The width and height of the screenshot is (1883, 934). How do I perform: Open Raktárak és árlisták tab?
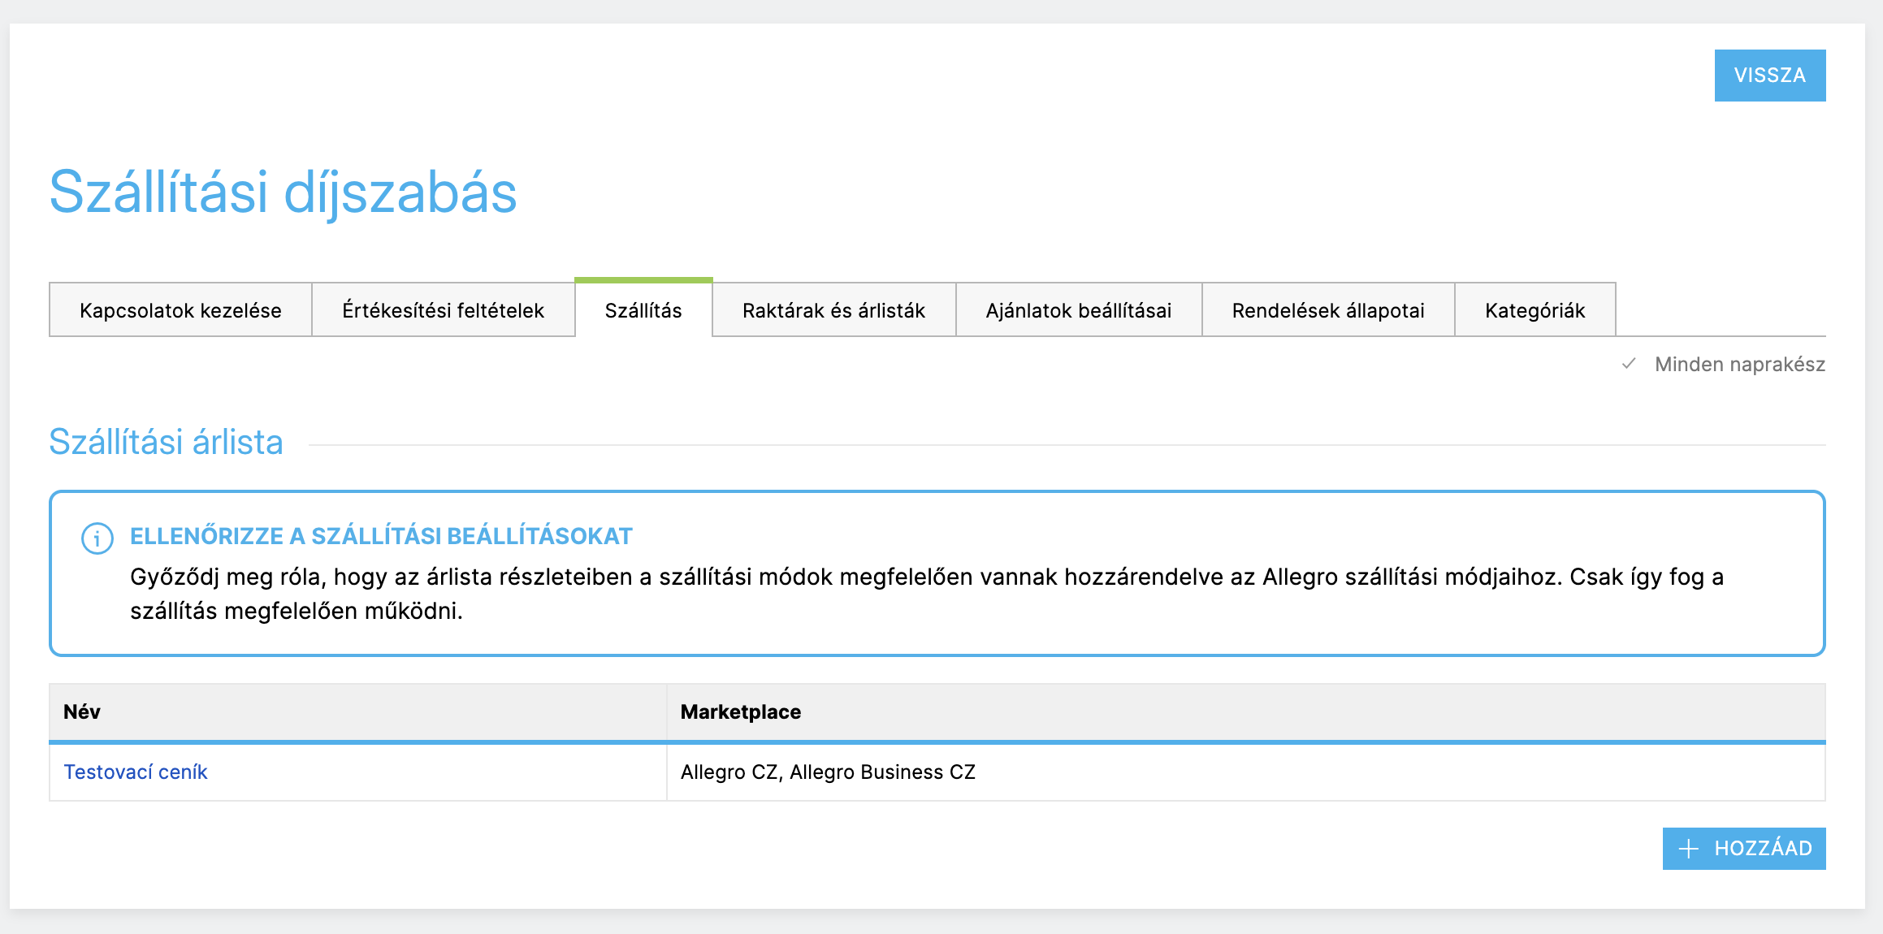click(833, 310)
